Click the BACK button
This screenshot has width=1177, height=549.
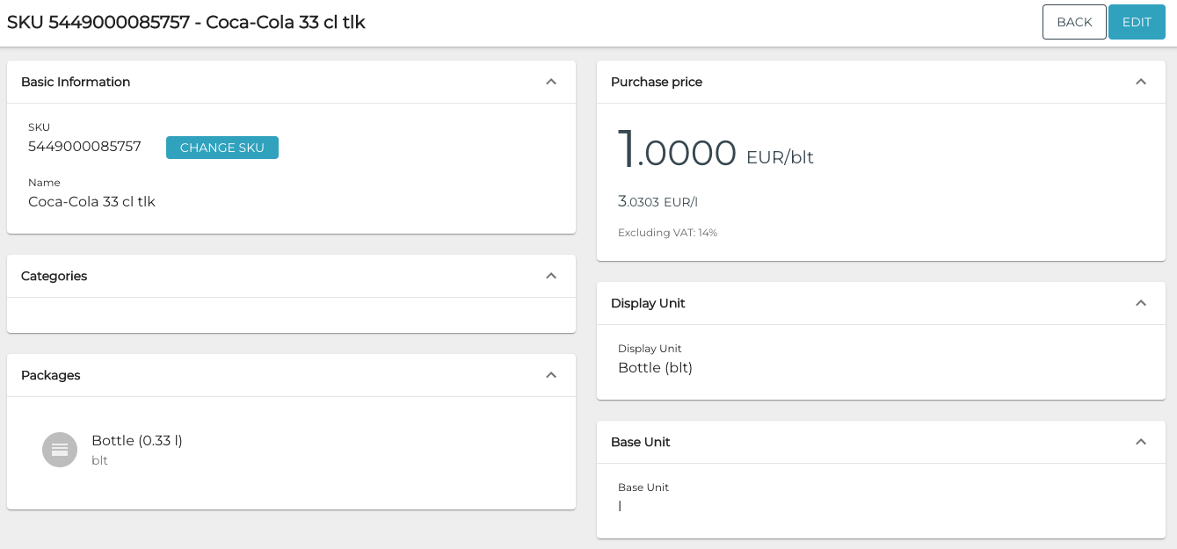pos(1073,22)
